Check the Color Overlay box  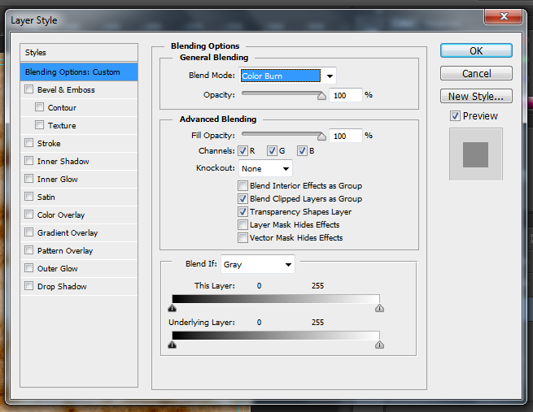pos(29,215)
